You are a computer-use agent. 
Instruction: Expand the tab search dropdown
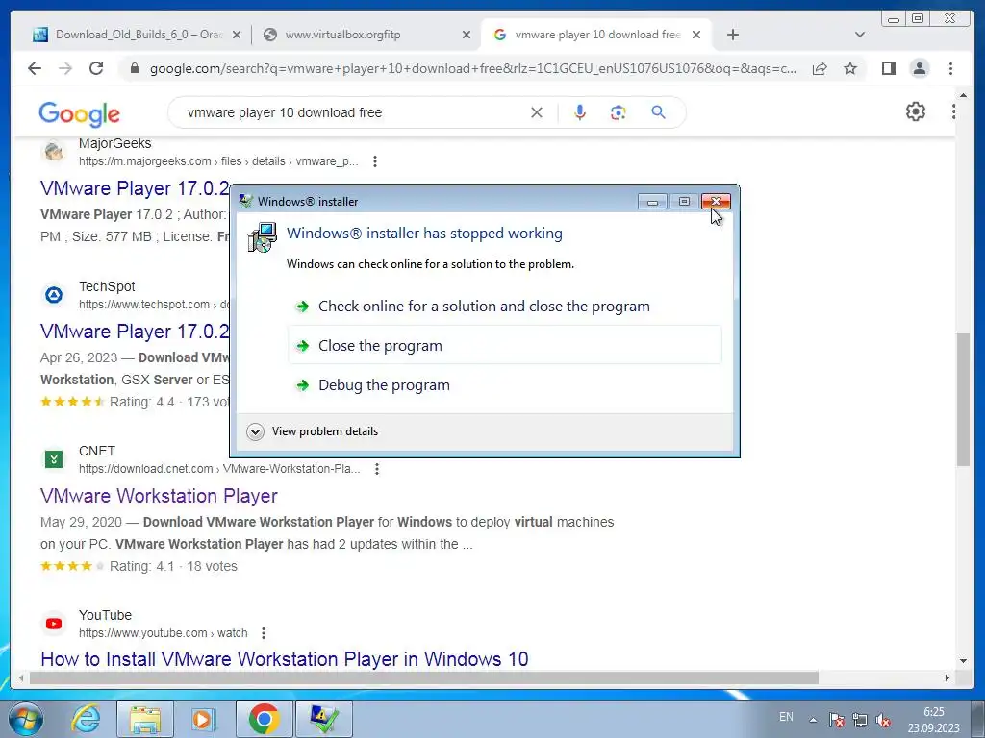click(x=859, y=35)
